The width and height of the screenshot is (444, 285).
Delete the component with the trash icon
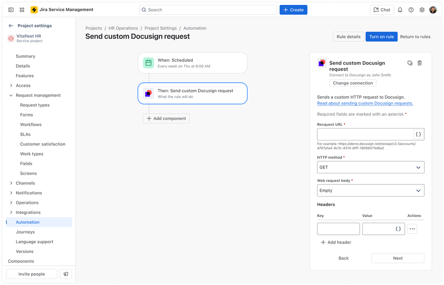tap(419, 63)
